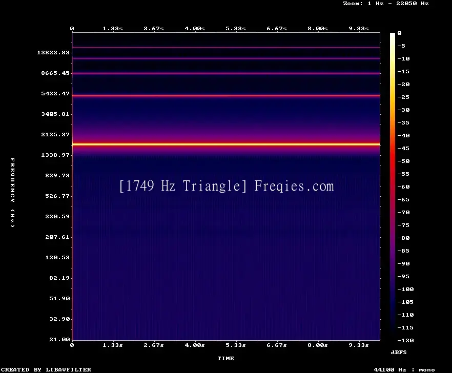Click the red harmonic line near 5432.47
Image resolution: width=452 pixels, height=373 pixels.
click(x=226, y=96)
